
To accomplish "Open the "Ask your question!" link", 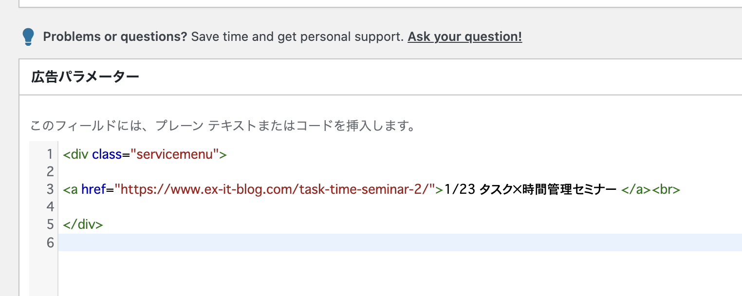I will [464, 37].
